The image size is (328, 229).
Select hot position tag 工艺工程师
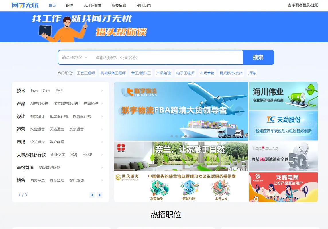pyautogui.click(x=86, y=73)
